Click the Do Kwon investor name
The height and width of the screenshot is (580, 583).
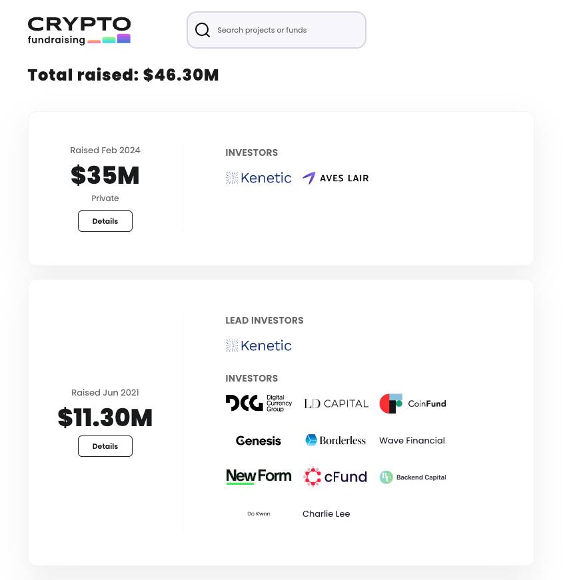click(x=259, y=513)
